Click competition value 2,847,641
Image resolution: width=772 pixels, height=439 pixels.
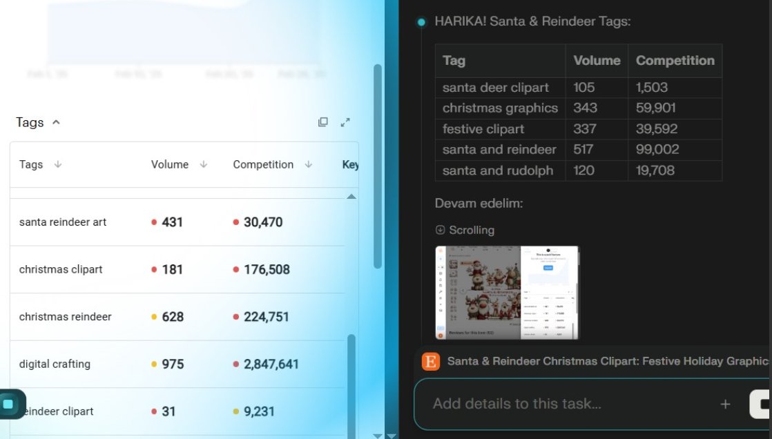tap(271, 364)
